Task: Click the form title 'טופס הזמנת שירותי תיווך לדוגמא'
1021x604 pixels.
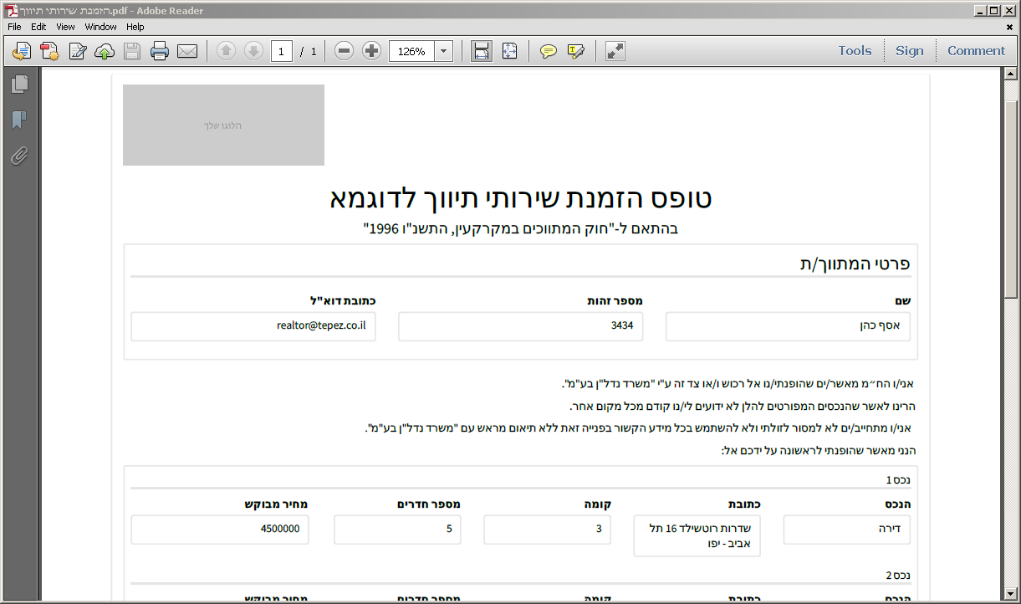Action: (521, 198)
